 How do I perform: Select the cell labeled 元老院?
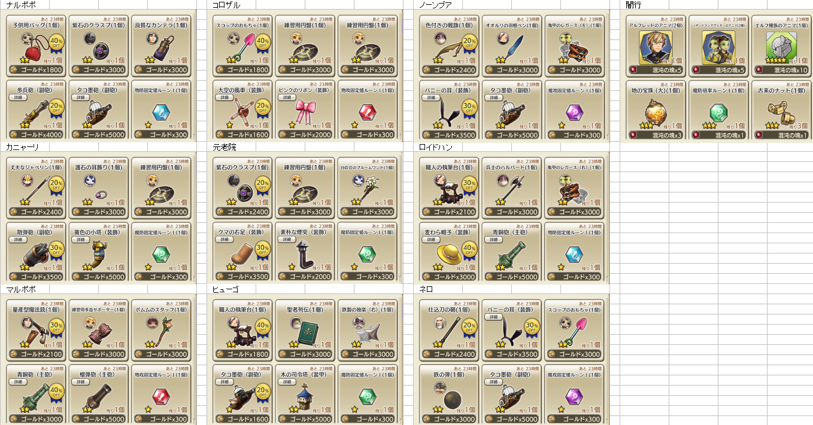[x=225, y=147]
